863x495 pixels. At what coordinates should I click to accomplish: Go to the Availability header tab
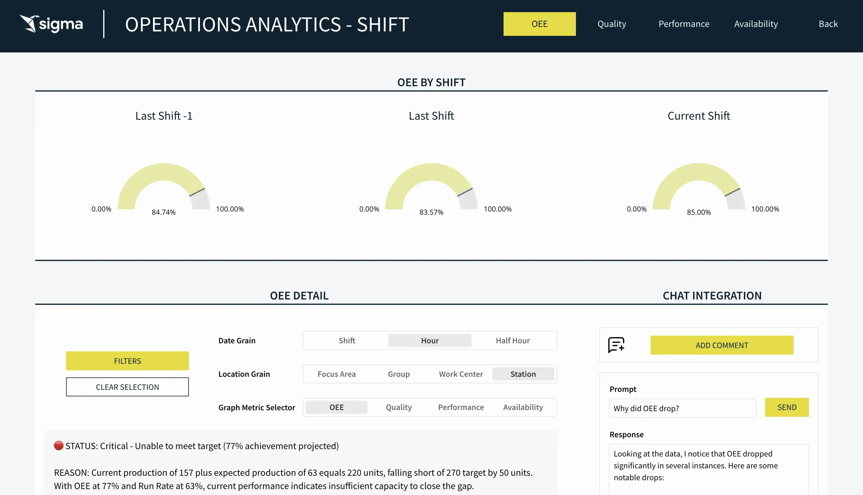(756, 24)
